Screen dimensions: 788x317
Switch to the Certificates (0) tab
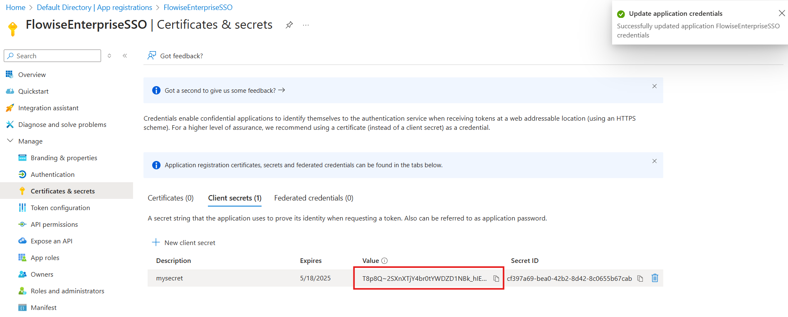(170, 198)
